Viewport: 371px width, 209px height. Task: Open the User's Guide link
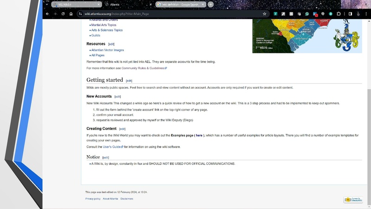(x=113, y=147)
